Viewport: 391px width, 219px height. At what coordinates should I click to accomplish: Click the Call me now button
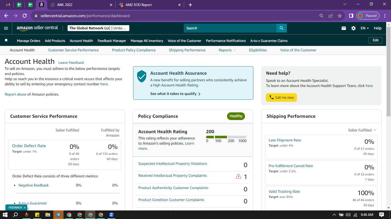[x=281, y=98]
